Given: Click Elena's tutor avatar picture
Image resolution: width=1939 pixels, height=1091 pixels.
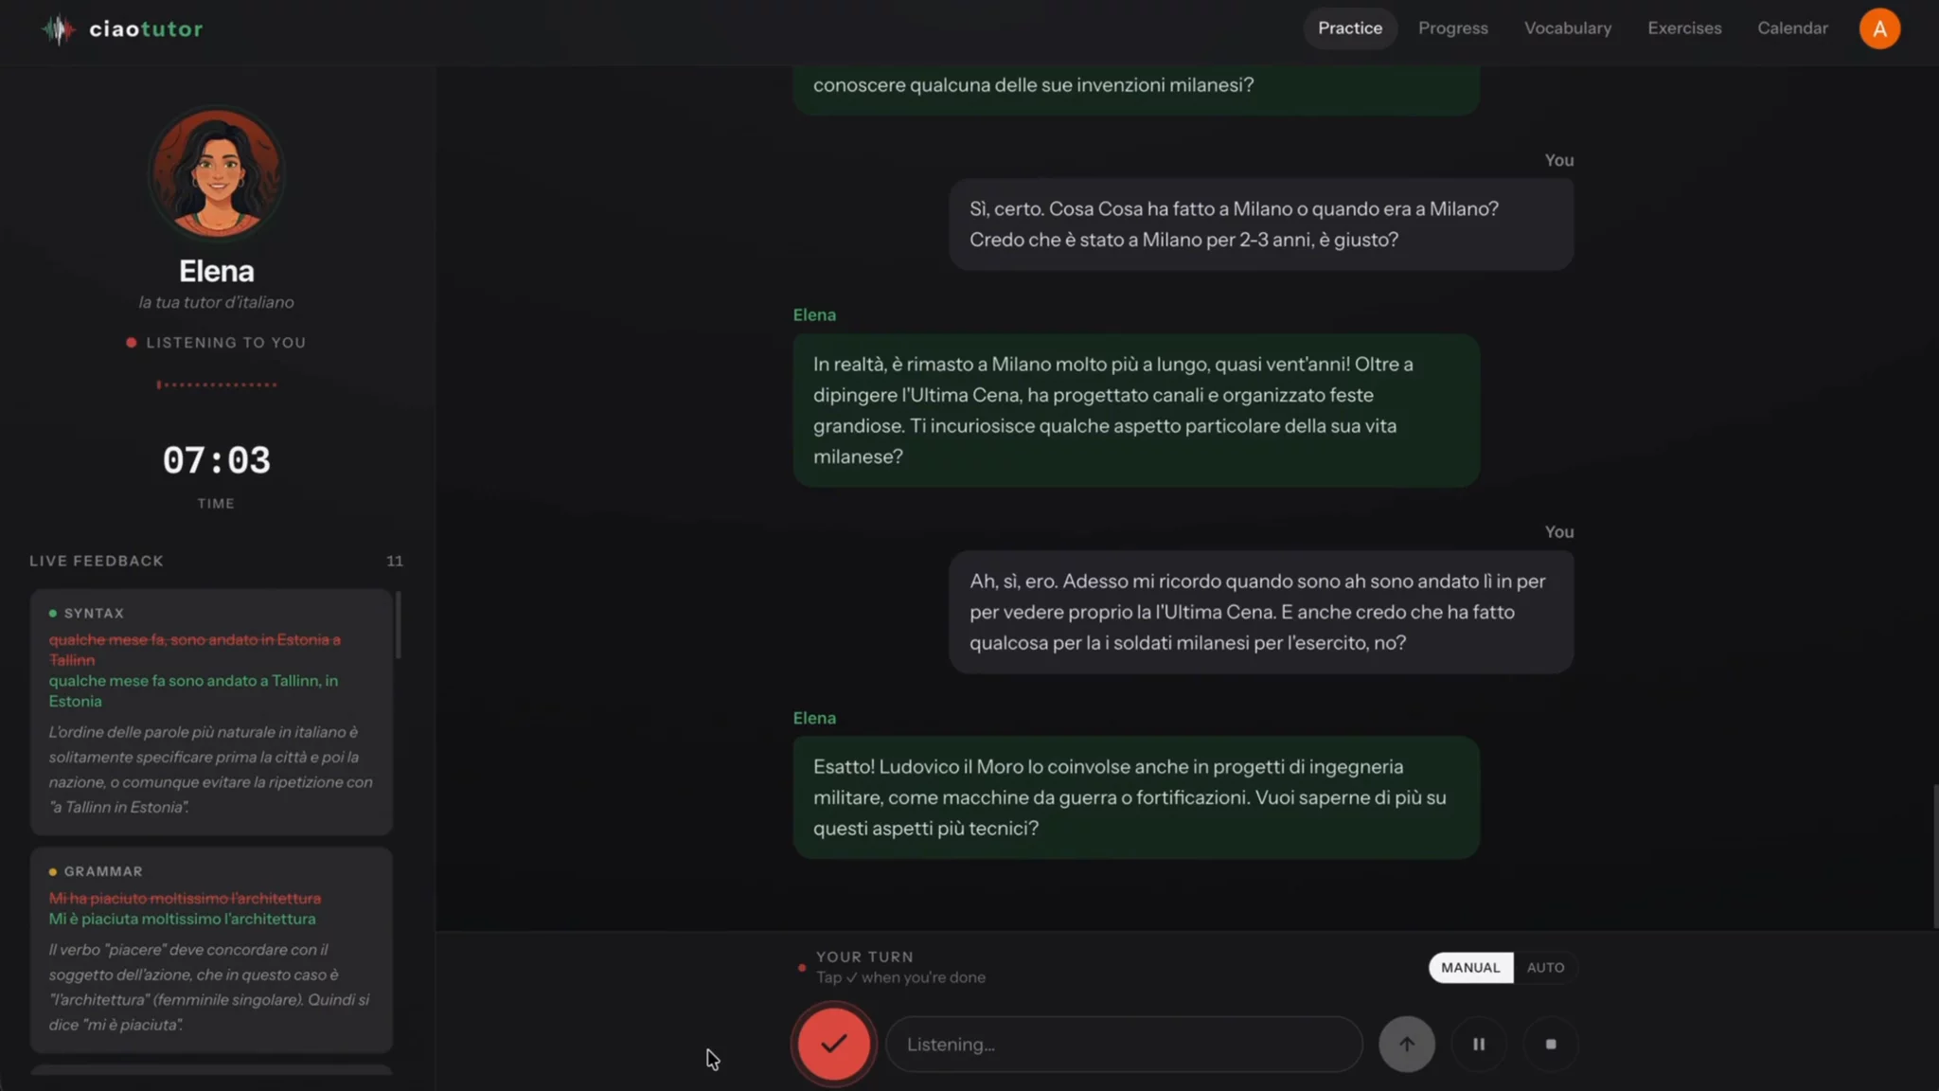Looking at the screenshot, I should [x=217, y=173].
